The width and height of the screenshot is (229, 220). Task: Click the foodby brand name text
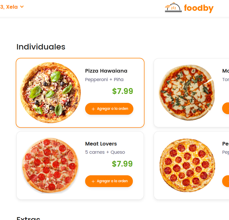click(x=199, y=8)
